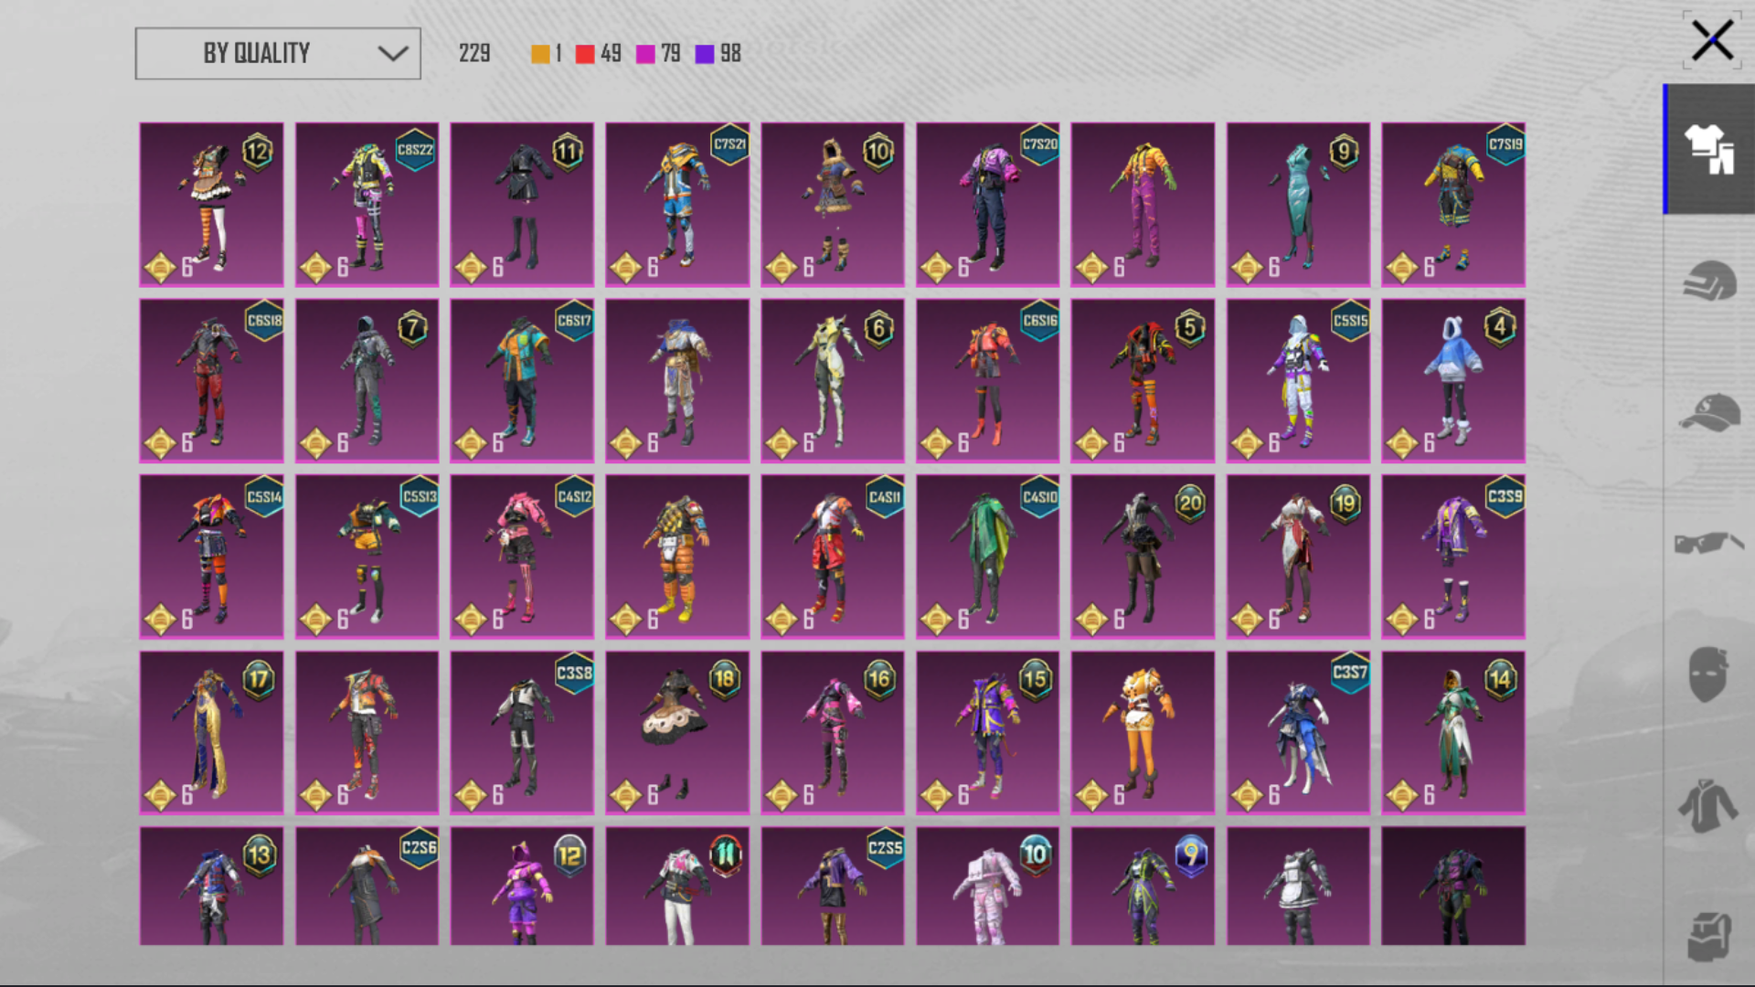1755x987 pixels.
Task: Click the purple quality swatch
Action: coord(705,54)
